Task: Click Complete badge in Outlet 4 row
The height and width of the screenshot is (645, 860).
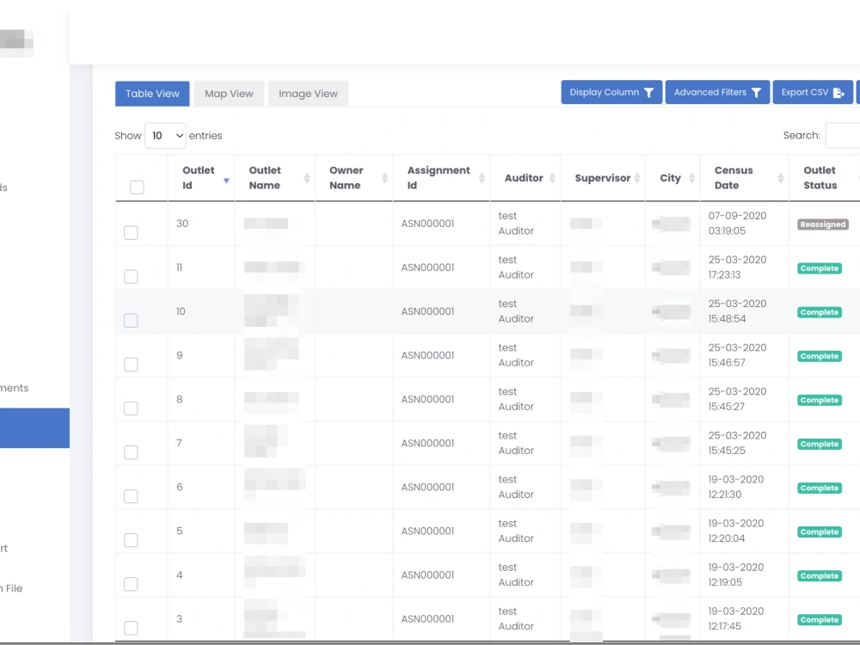Action: [x=820, y=575]
